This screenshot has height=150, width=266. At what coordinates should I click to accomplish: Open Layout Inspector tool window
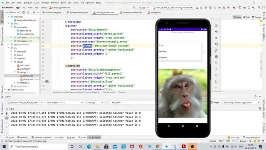pos(252,137)
